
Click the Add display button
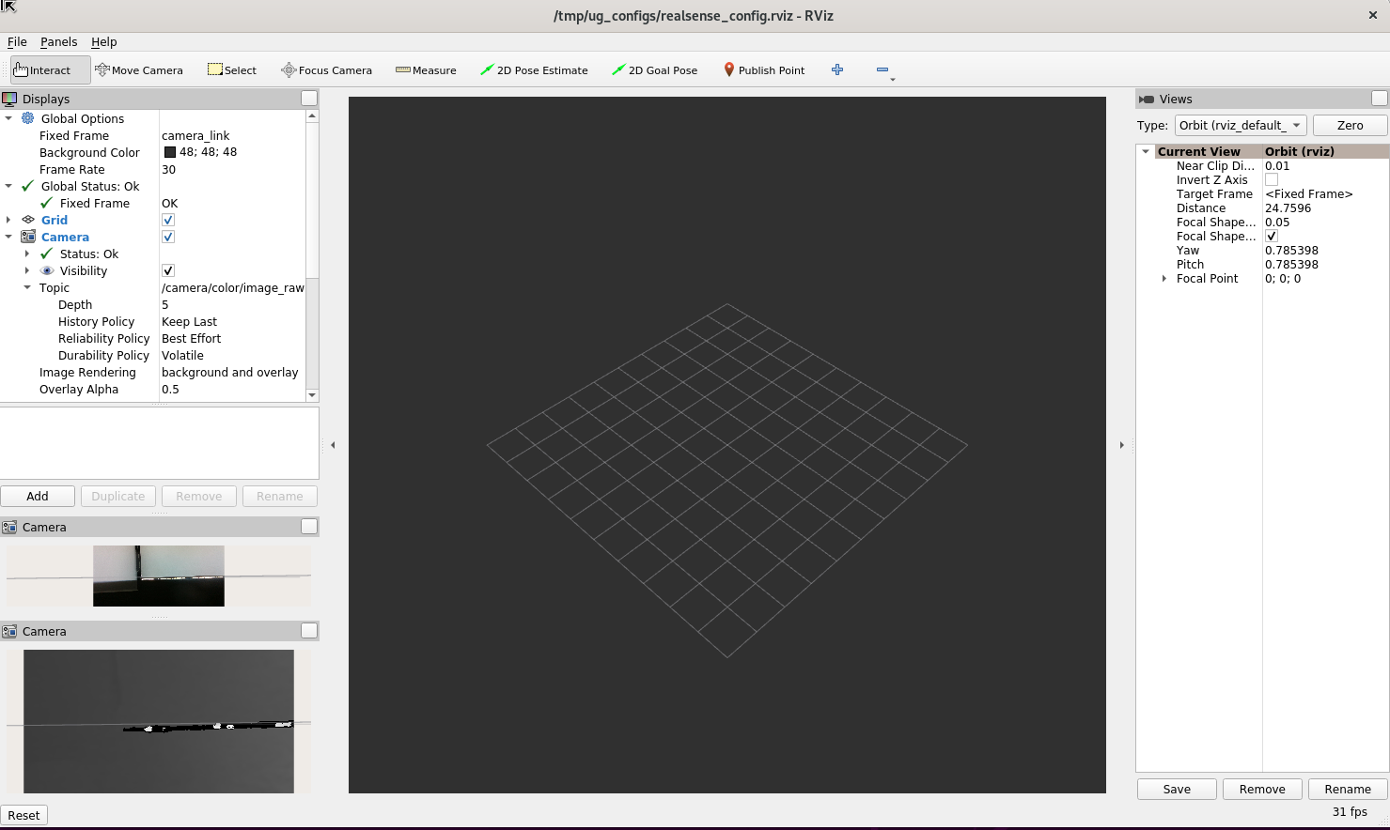click(38, 497)
